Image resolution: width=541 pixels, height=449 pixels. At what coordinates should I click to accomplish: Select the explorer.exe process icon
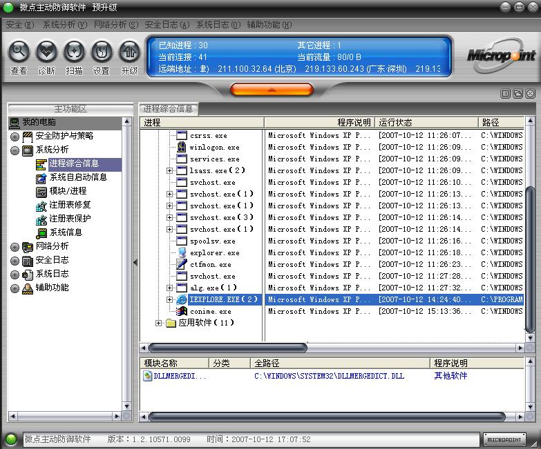[x=182, y=252]
